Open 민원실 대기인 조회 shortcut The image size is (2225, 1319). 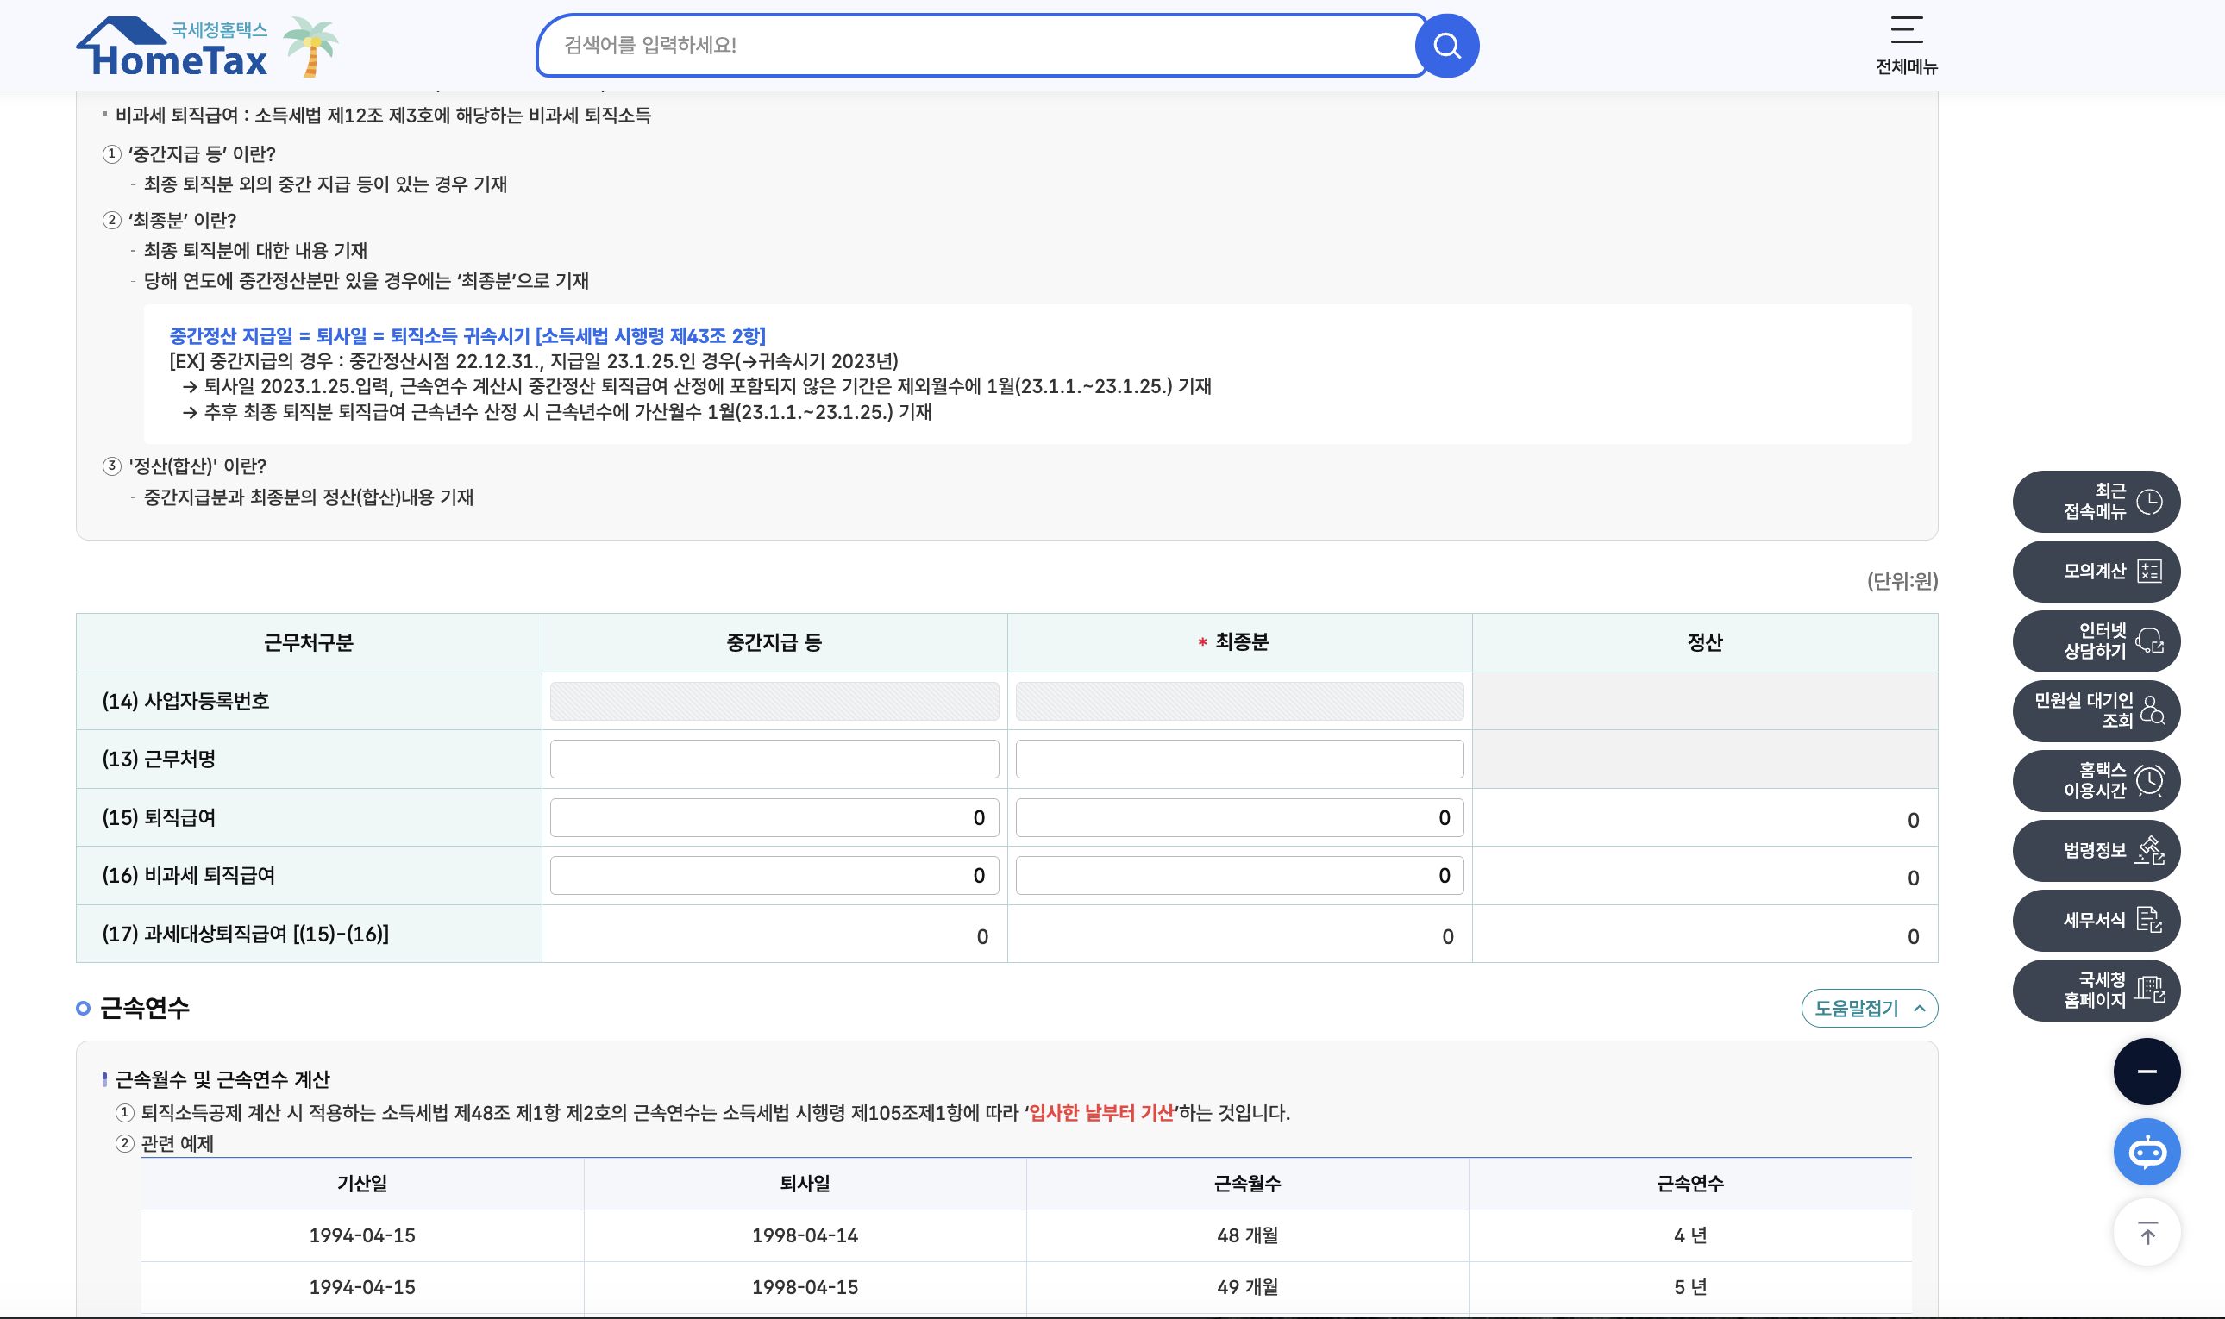[x=2096, y=710]
